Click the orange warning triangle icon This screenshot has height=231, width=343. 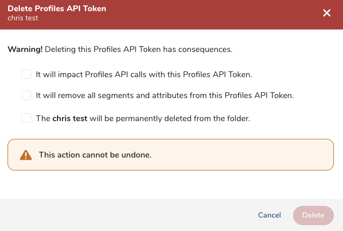click(x=25, y=155)
